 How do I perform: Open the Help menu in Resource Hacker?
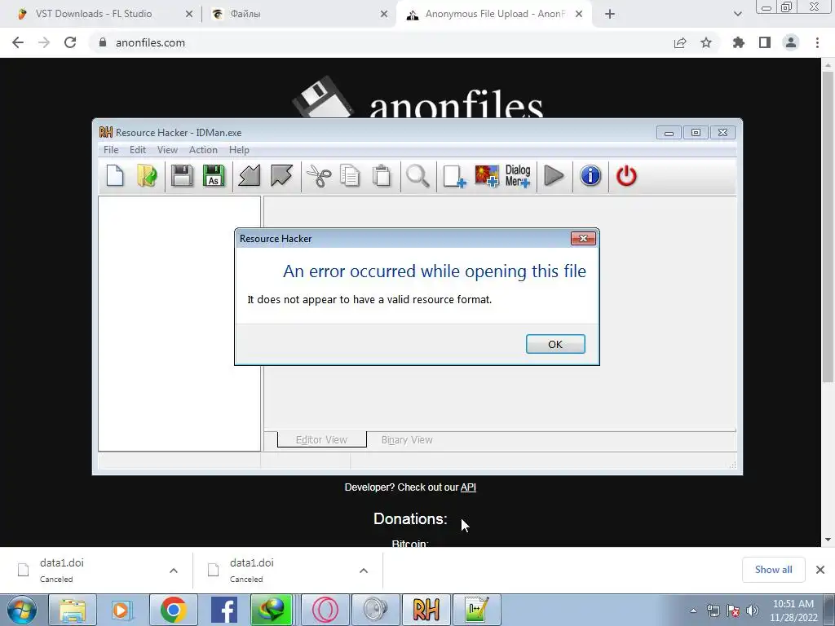239,150
